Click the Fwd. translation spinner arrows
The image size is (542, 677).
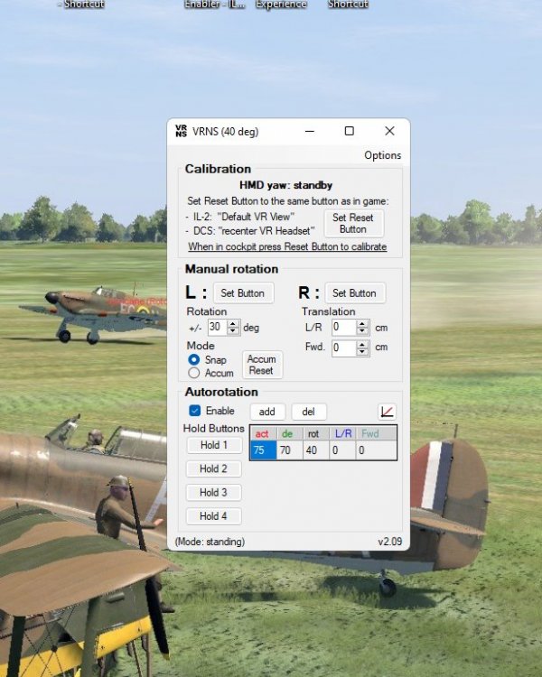[363, 348]
